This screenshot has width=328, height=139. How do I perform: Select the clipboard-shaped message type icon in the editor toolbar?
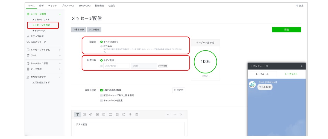(x=137, y=114)
